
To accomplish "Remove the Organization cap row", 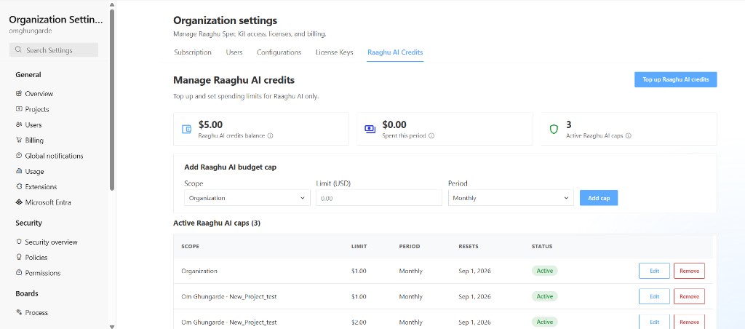I will coord(690,271).
